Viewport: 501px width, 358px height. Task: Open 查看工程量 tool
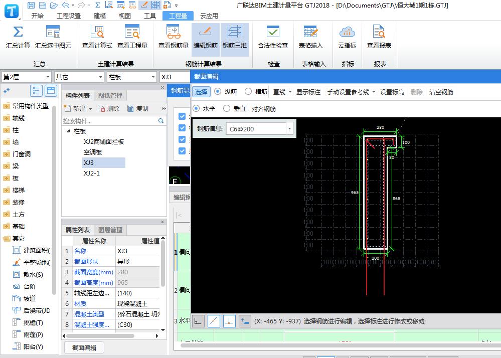pyautogui.click(x=132, y=38)
